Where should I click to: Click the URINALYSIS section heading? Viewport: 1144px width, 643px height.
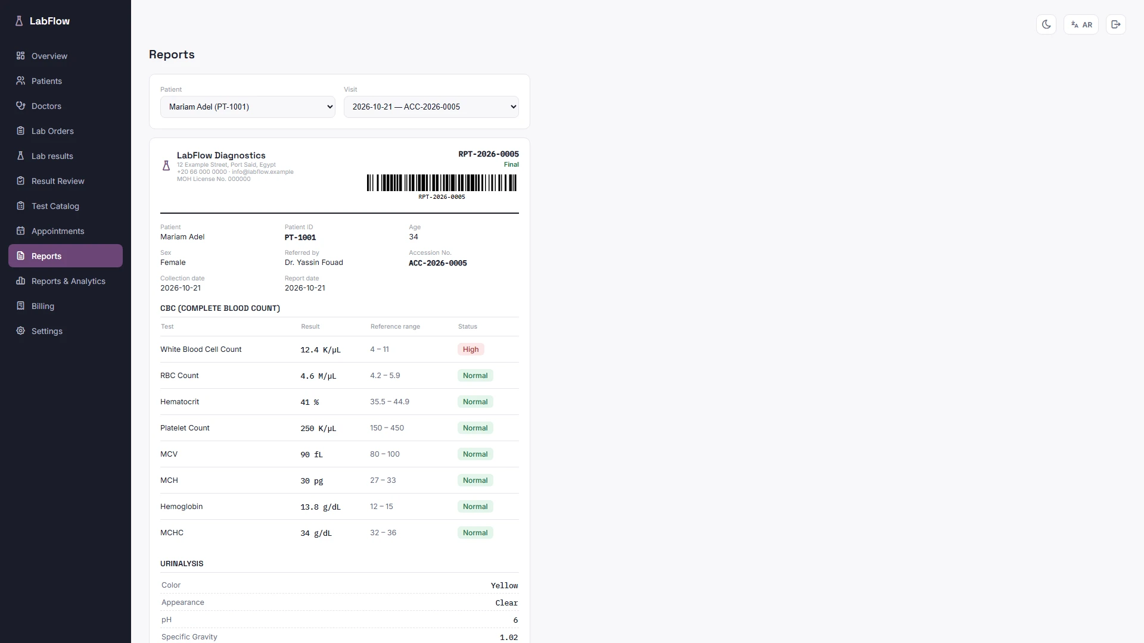[x=182, y=563]
